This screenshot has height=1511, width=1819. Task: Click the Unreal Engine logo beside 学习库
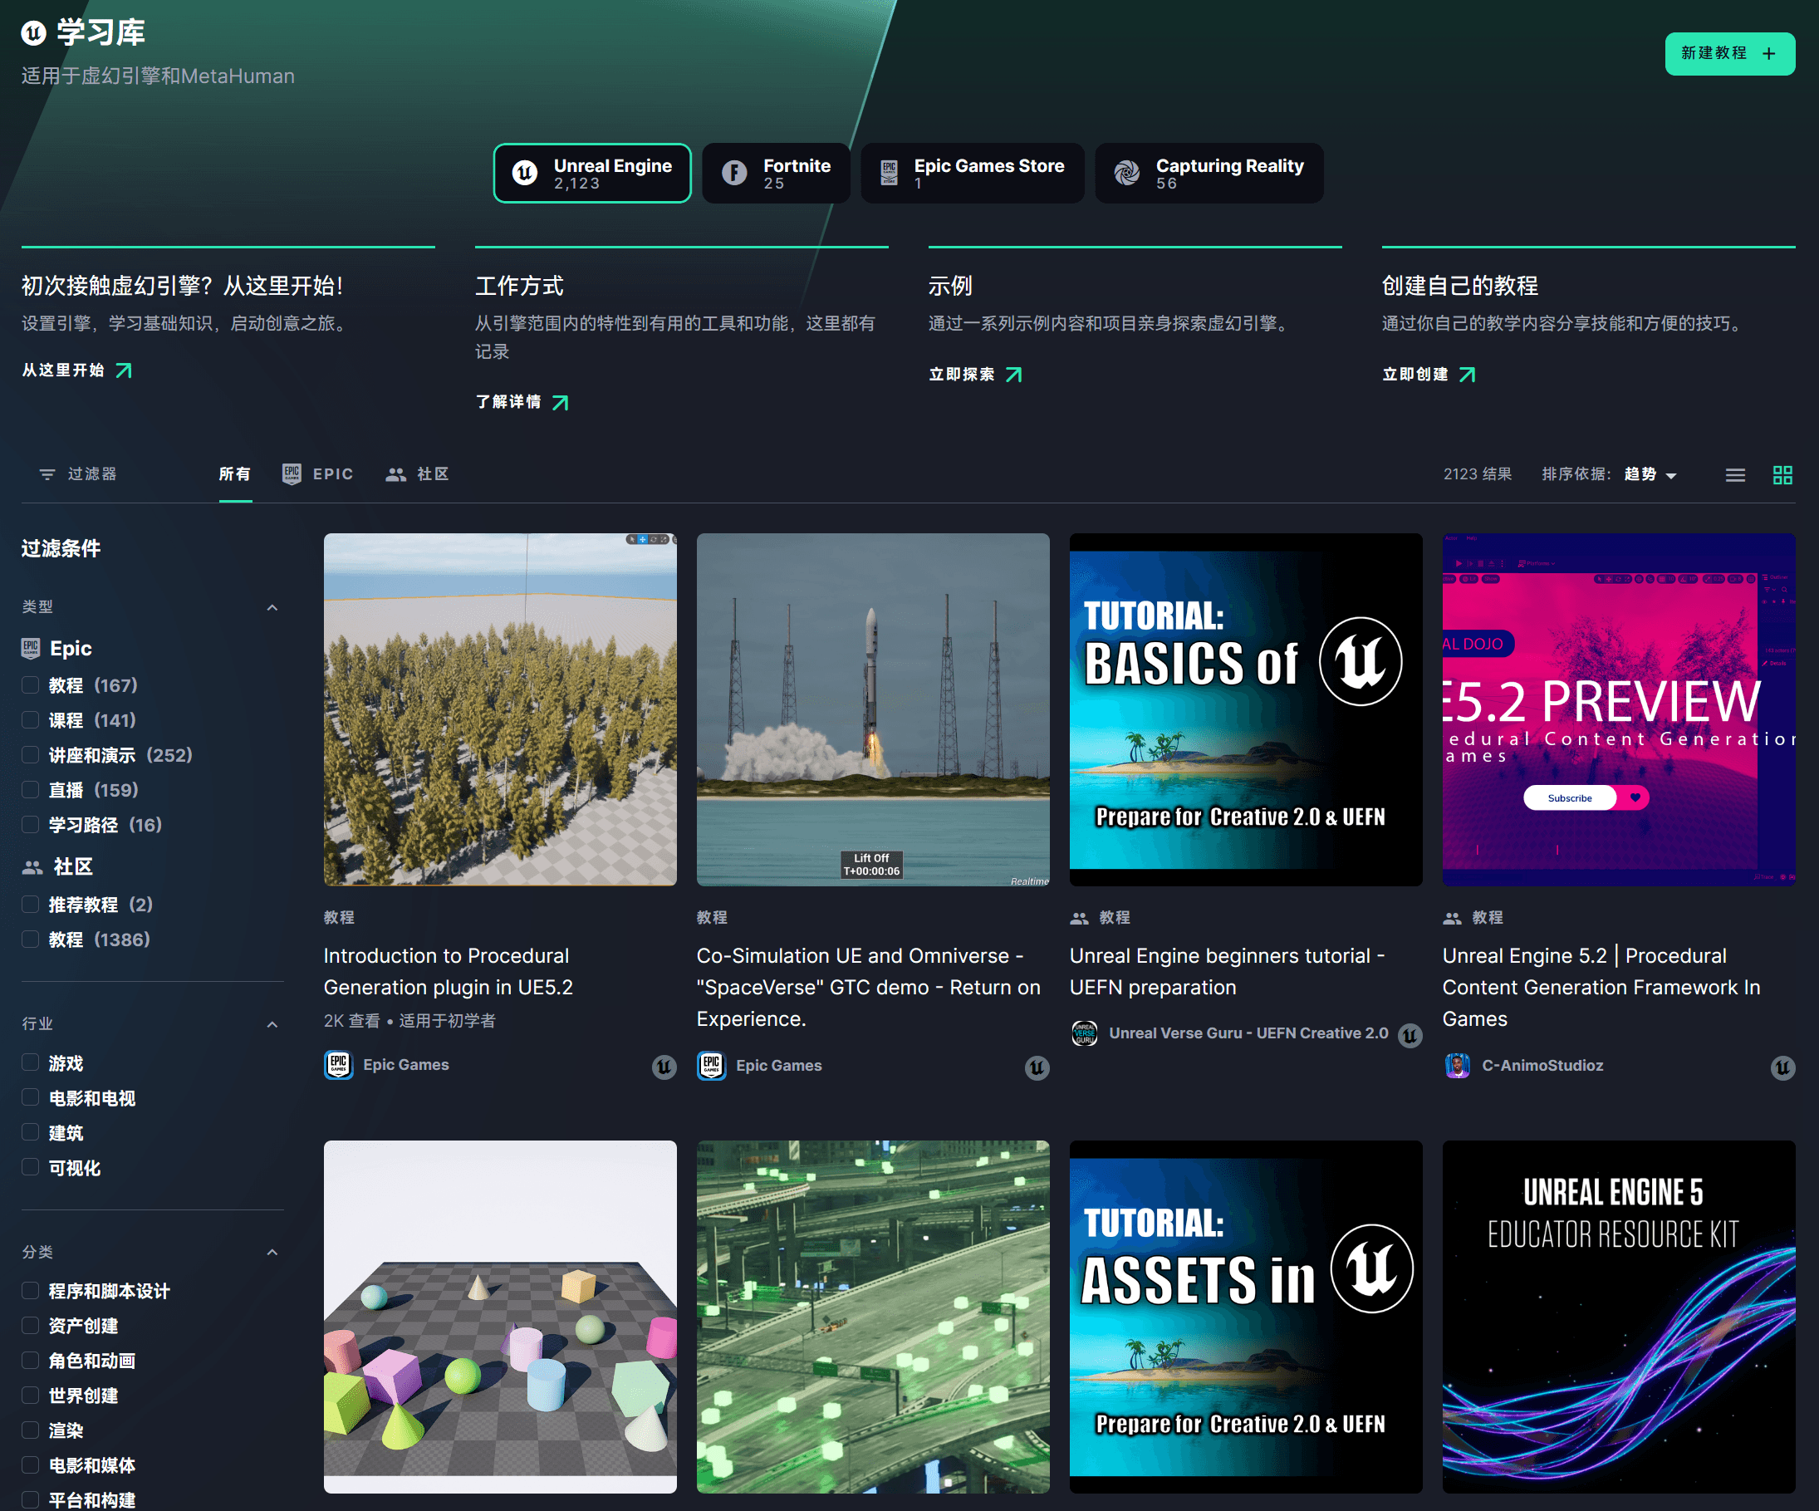(x=34, y=34)
